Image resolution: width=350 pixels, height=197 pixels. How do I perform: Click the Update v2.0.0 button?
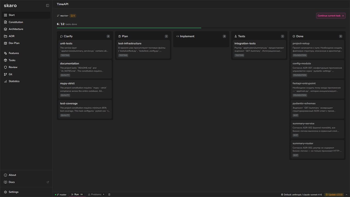334,195
